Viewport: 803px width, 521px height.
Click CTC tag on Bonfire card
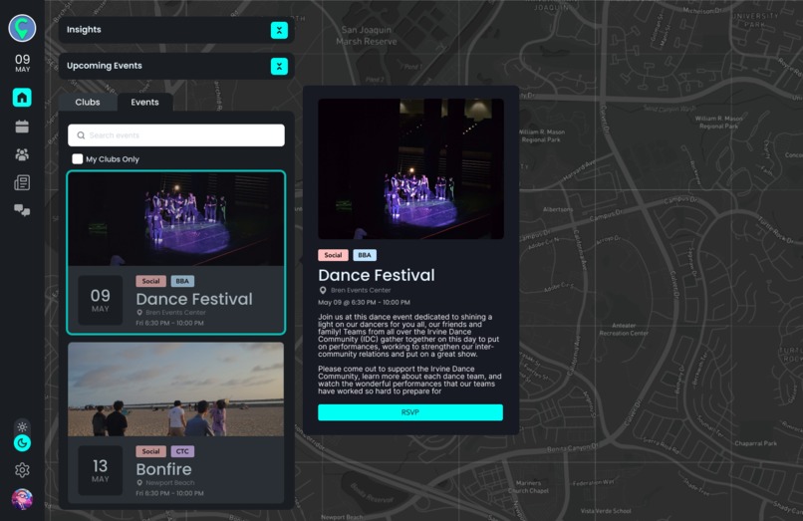tap(182, 451)
